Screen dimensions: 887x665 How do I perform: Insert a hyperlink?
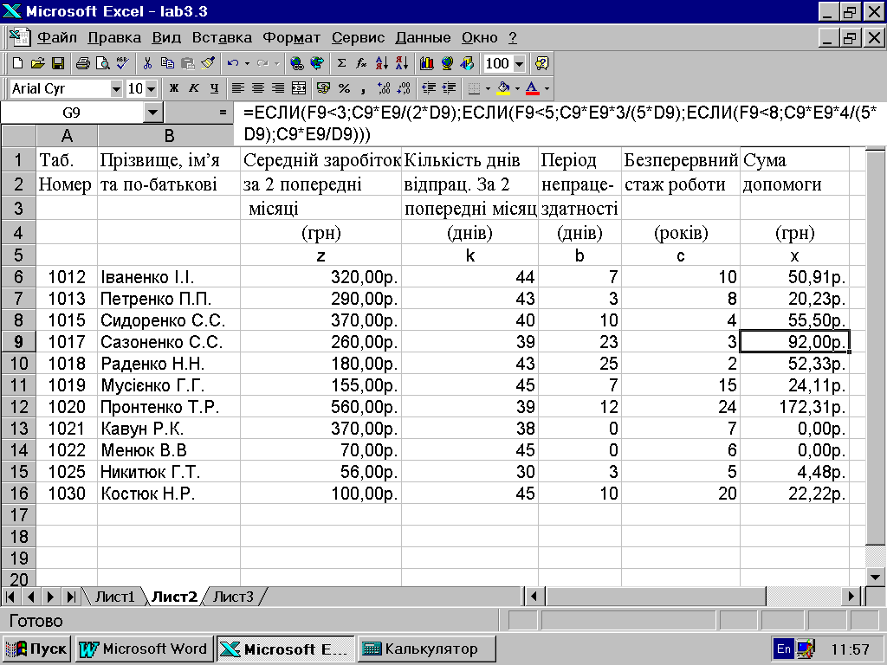tap(297, 63)
